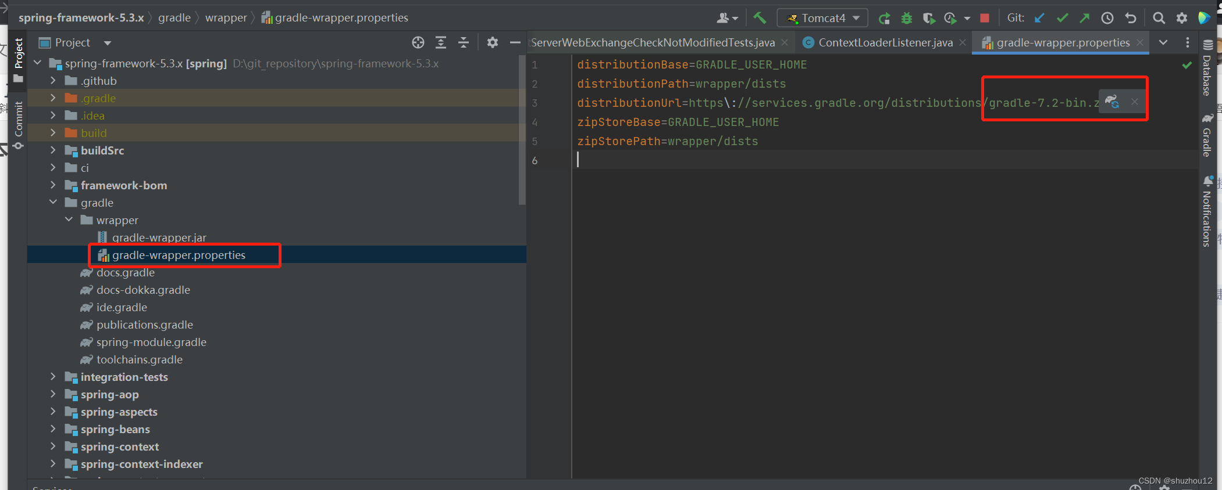This screenshot has width=1222, height=490.
Task: Click the Git Push arrow icon
Action: (x=1085, y=18)
